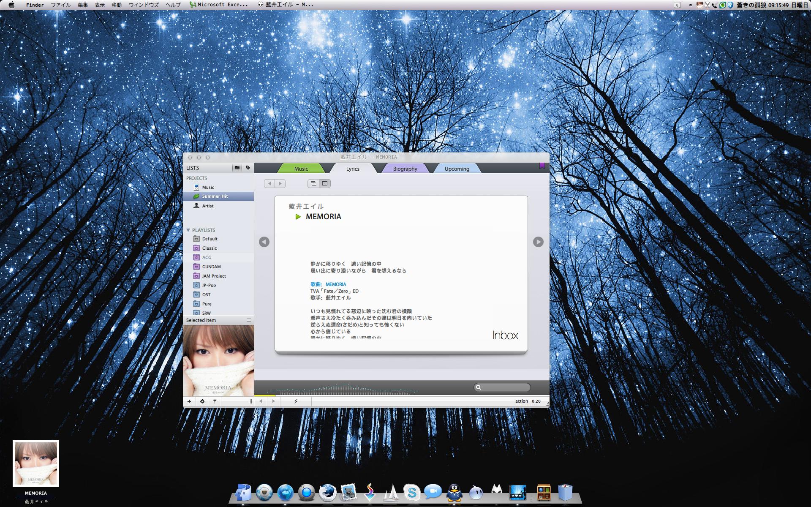Launch Firefox from the Dock

(x=327, y=493)
